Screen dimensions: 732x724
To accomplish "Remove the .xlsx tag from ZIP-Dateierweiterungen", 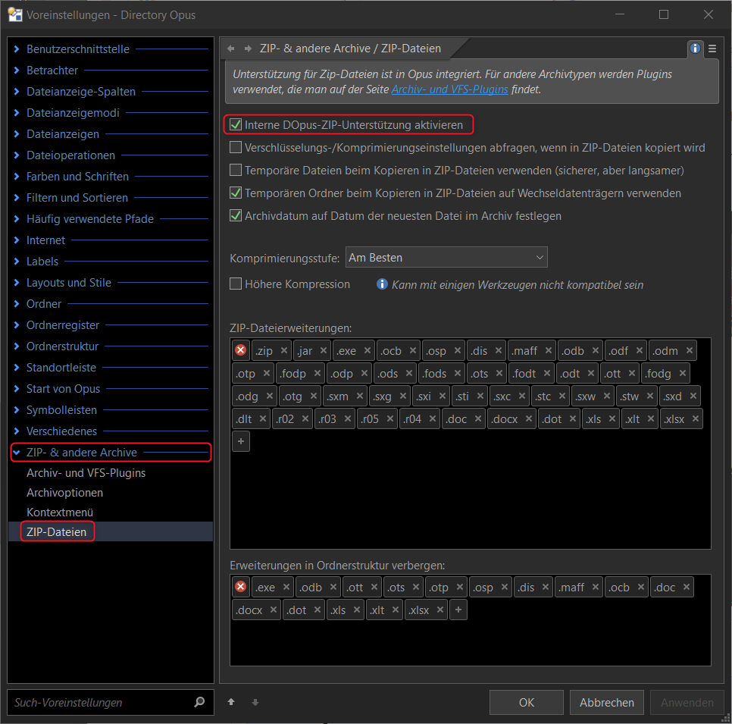I will (x=696, y=418).
